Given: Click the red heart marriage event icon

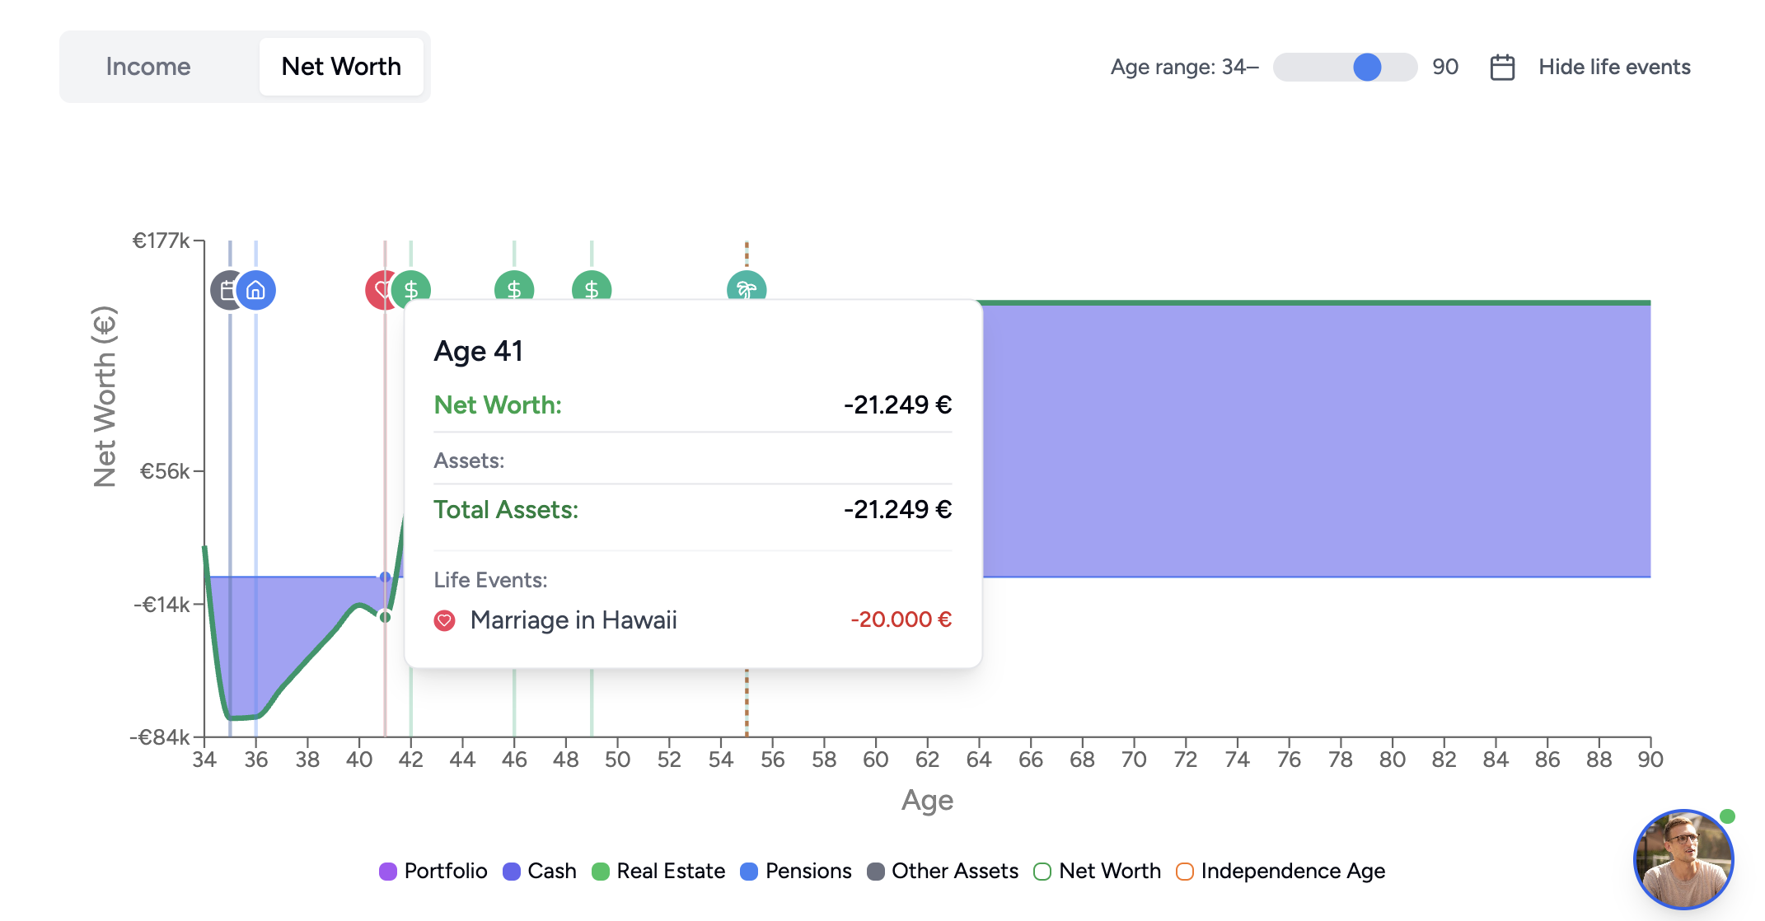Looking at the screenshot, I should (x=377, y=289).
